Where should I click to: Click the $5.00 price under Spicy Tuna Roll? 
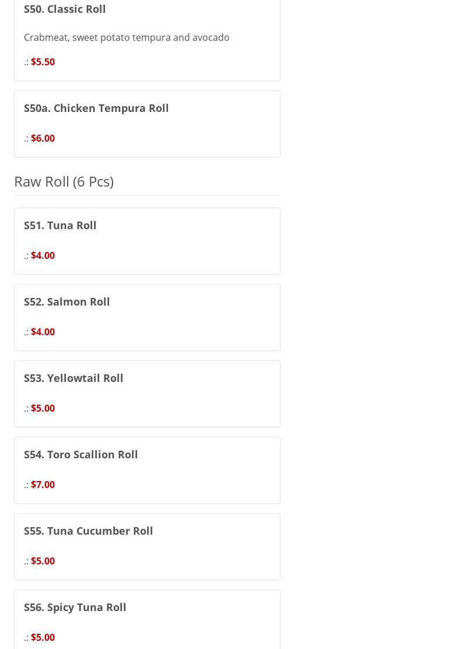(43, 637)
